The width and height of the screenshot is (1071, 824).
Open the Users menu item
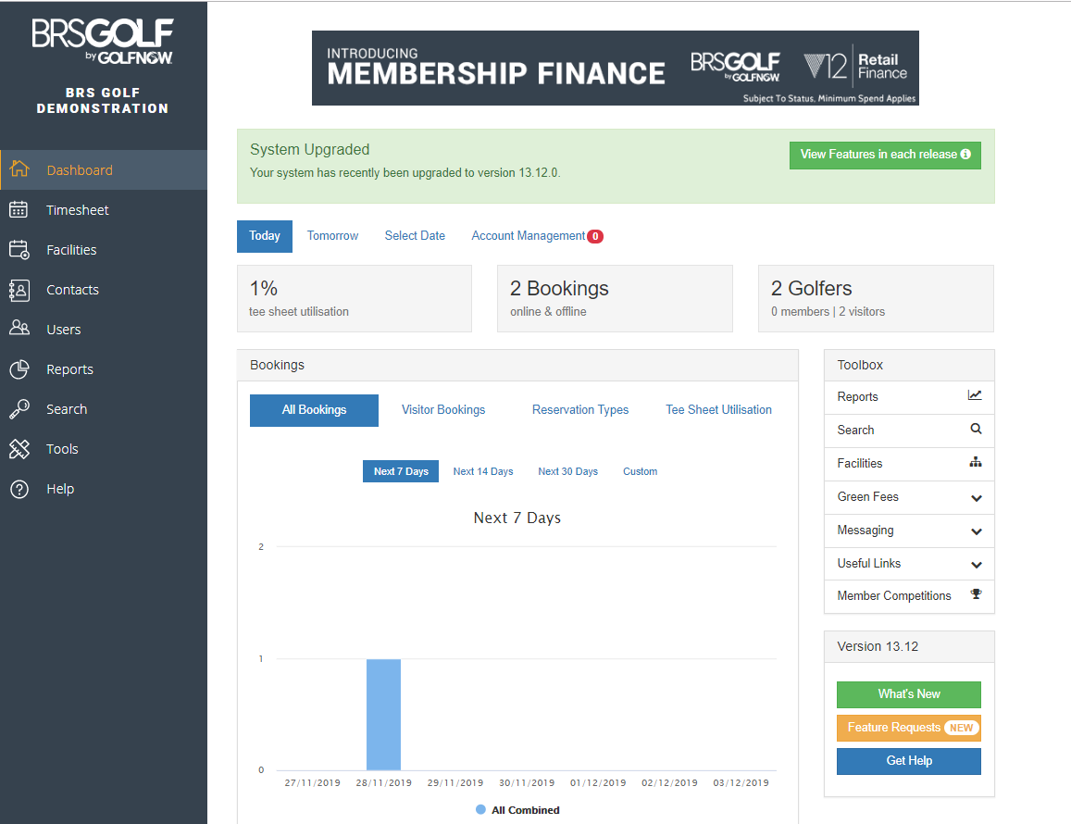tap(104, 330)
